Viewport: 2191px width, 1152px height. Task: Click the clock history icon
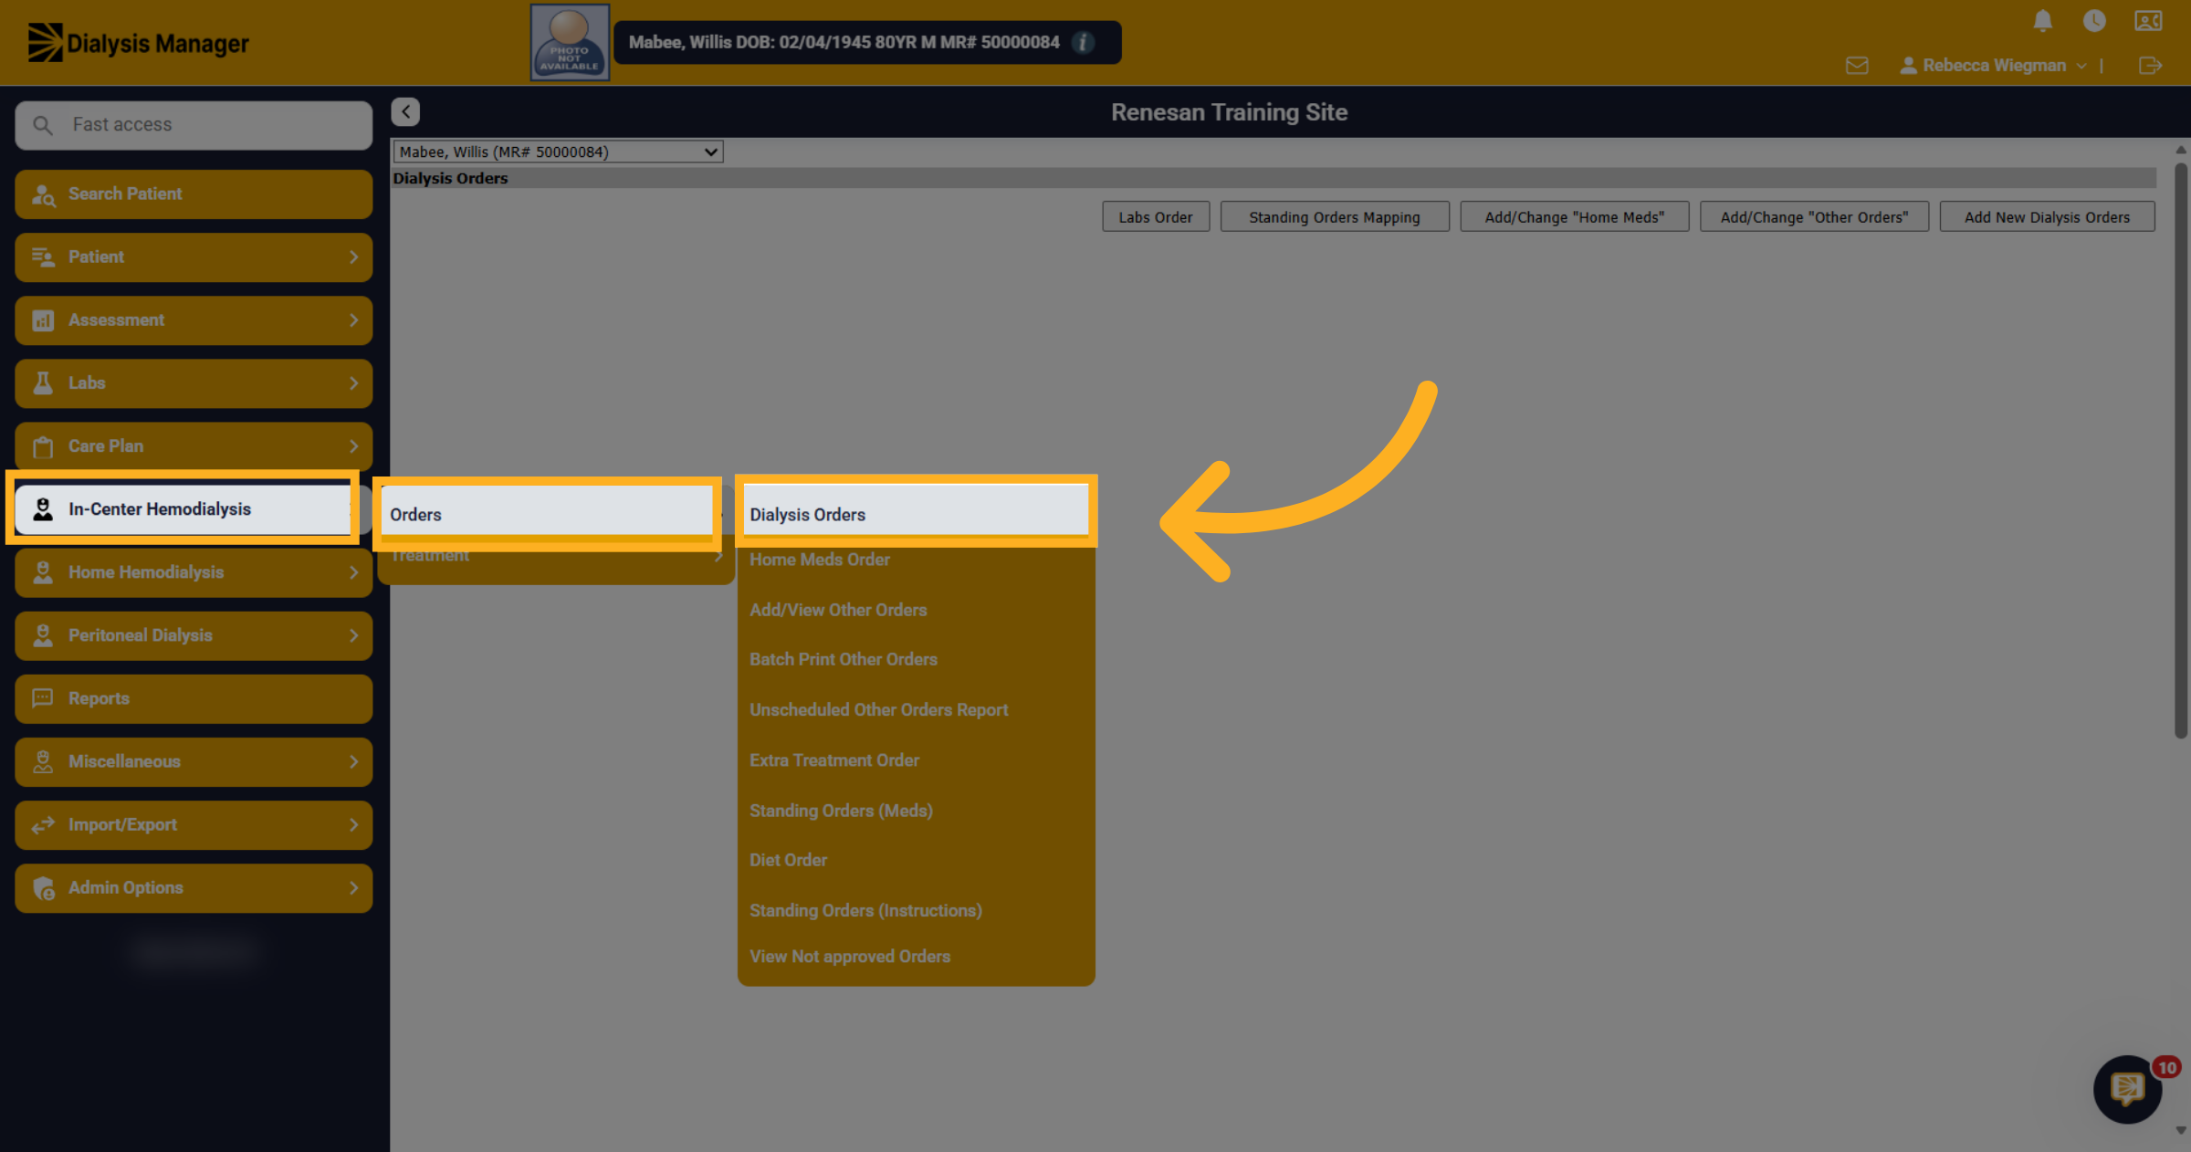pyautogui.click(x=2094, y=21)
